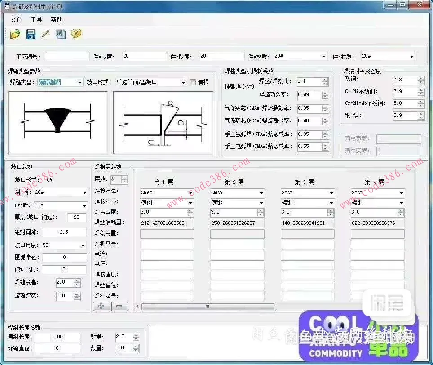Image resolution: width=433 pixels, height=365 pixels.
Task: Increase the 层数 layer count stepper
Action: pyautogui.click(x=124, y=177)
